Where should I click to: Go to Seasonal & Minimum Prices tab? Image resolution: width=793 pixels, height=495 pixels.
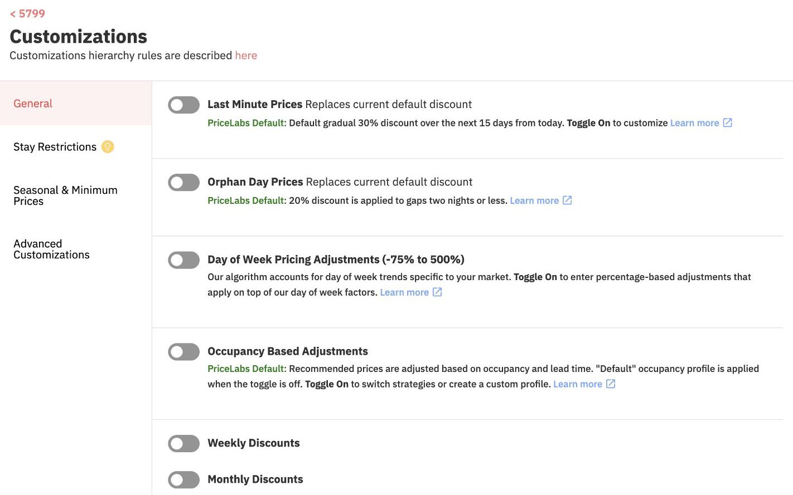[x=65, y=195]
